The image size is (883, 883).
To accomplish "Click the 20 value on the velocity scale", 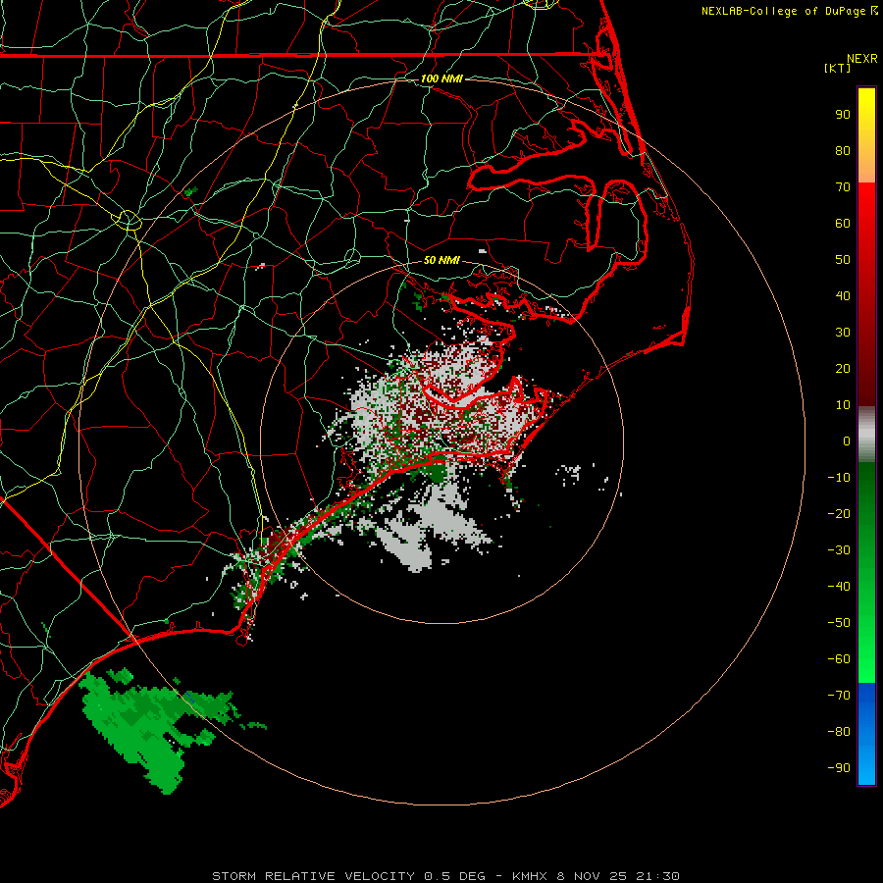I will pyautogui.click(x=843, y=369).
